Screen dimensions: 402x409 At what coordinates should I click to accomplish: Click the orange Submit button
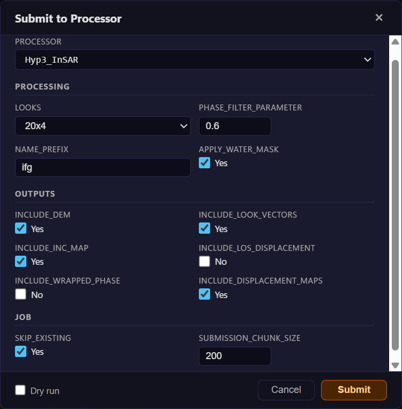(x=354, y=390)
